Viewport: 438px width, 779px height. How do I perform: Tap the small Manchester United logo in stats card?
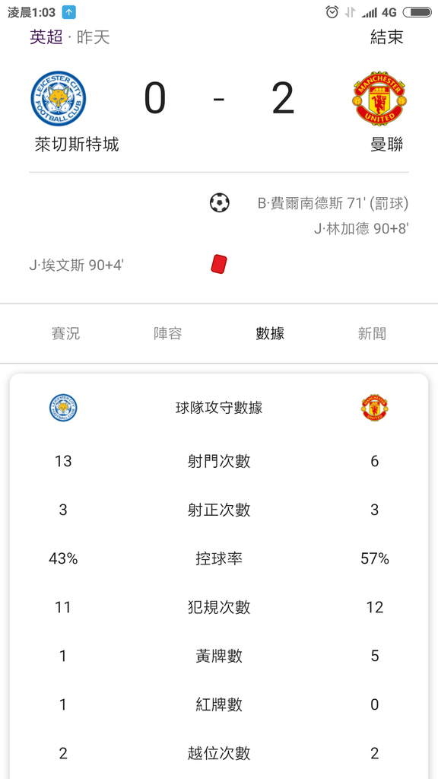click(374, 408)
